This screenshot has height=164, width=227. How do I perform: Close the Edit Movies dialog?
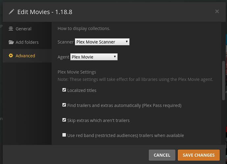click(x=217, y=12)
